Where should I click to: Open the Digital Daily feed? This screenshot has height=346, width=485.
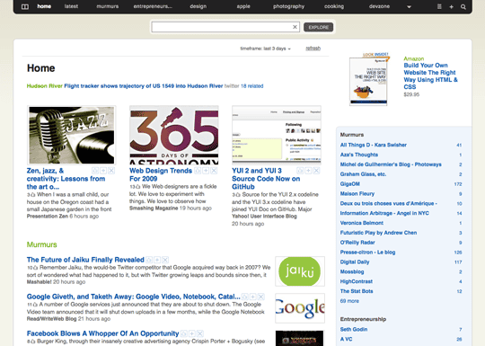coord(355,262)
